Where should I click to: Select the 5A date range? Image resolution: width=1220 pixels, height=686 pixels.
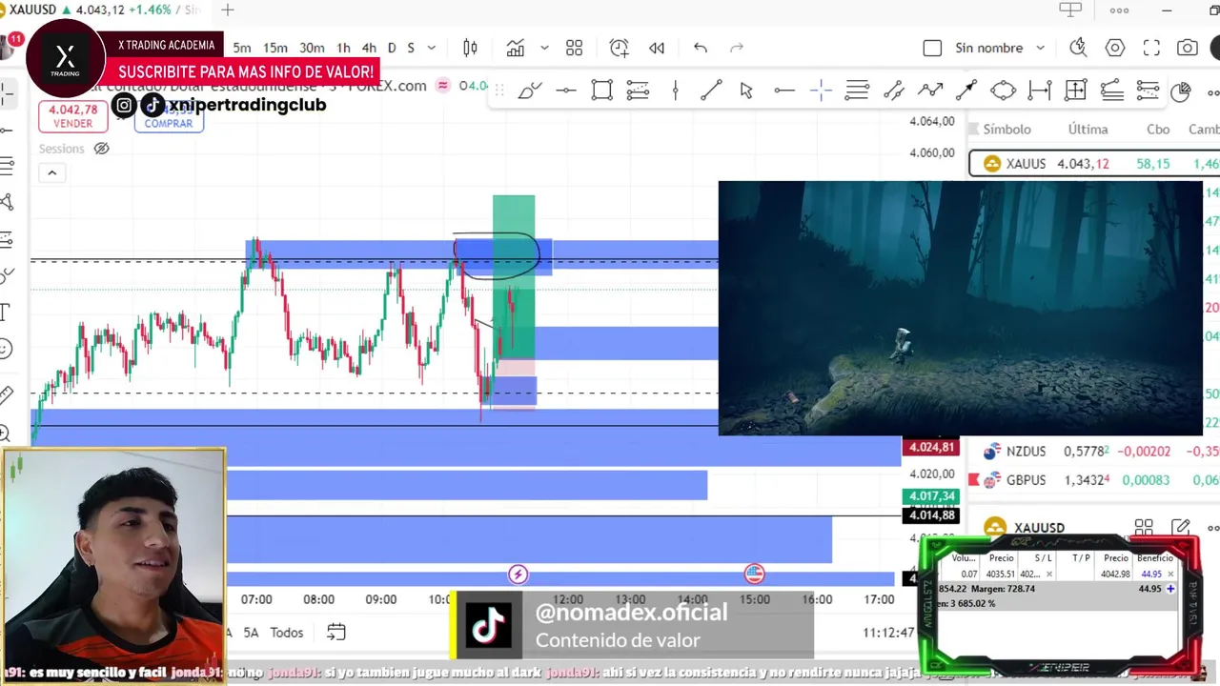point(251,632)
